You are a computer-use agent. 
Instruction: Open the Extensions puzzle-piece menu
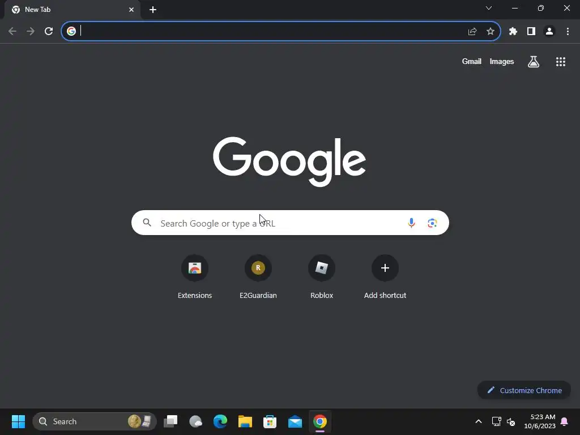(x=513, y=32)
